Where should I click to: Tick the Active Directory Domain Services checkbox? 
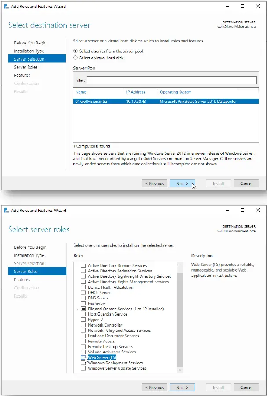point(83,266)
